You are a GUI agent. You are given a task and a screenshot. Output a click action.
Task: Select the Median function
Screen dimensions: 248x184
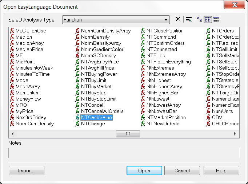tap(24, 37)
